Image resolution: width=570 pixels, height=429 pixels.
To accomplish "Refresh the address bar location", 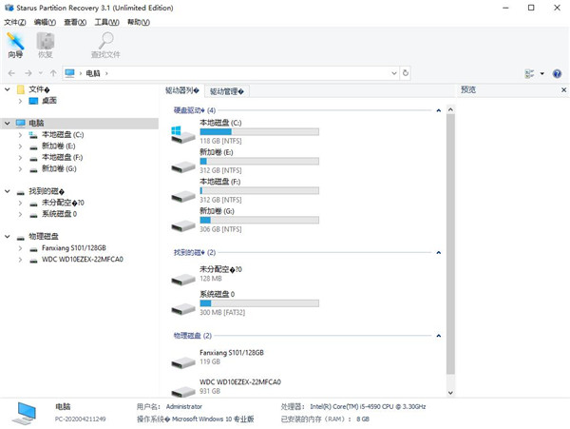I will tap(406, 73).
